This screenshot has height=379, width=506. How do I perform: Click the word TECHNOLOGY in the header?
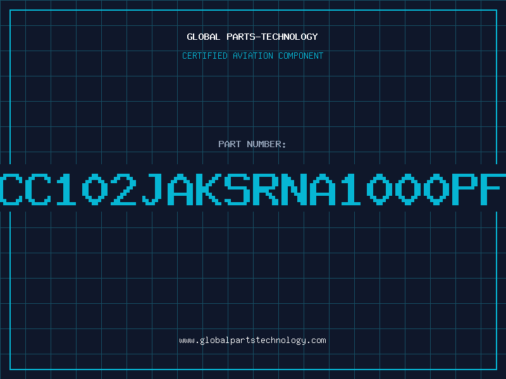tap(290, 37)
